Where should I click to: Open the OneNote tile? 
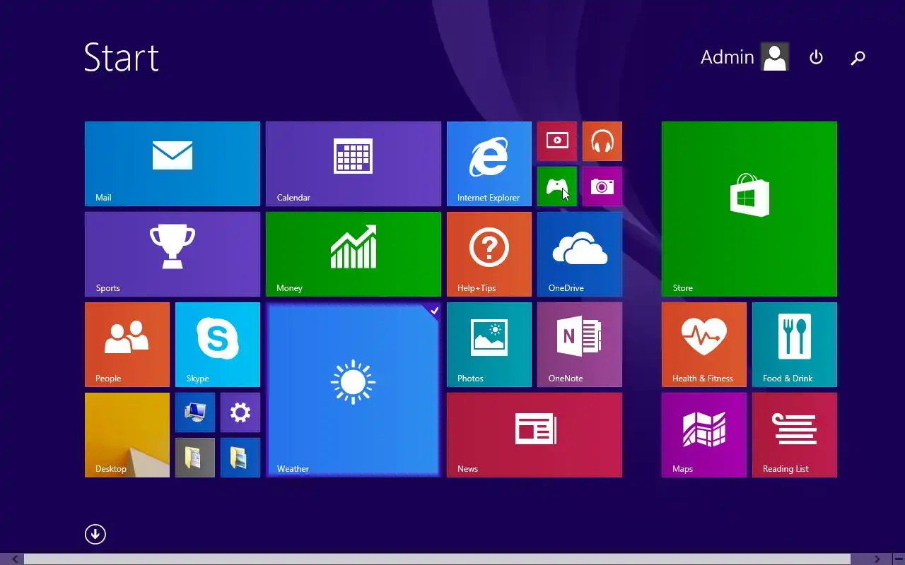580,345
